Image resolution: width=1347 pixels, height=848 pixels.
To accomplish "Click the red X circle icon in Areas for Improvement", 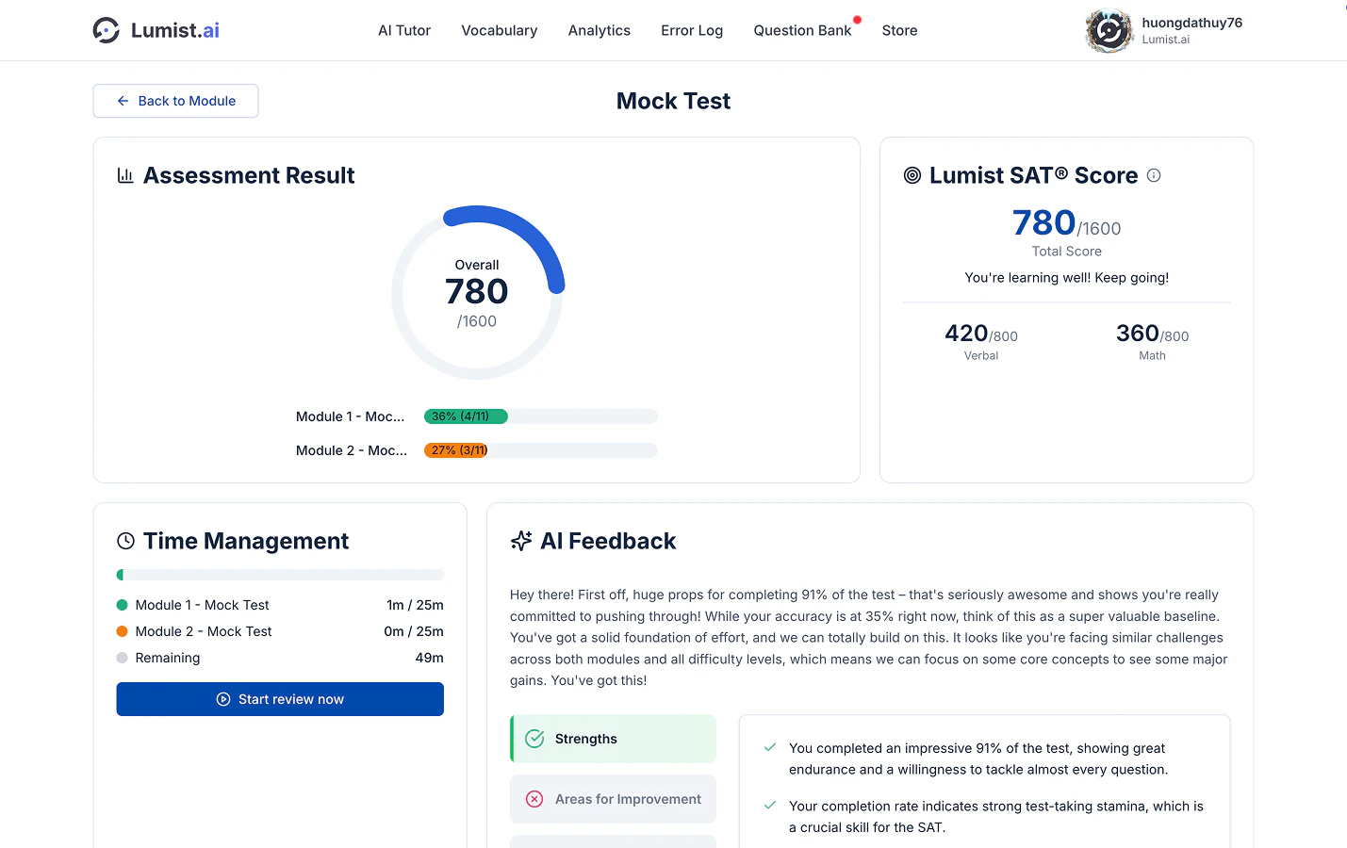I will click(x=534, y=799).
